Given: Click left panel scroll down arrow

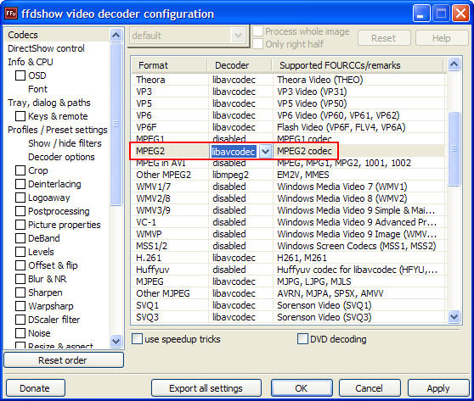Looking at the screenshot, I should pyautogui.click(x=116, y=342).
